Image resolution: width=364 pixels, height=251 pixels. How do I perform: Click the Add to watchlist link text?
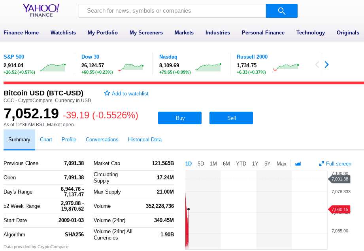pyautogui.click(x=130, y=93)
